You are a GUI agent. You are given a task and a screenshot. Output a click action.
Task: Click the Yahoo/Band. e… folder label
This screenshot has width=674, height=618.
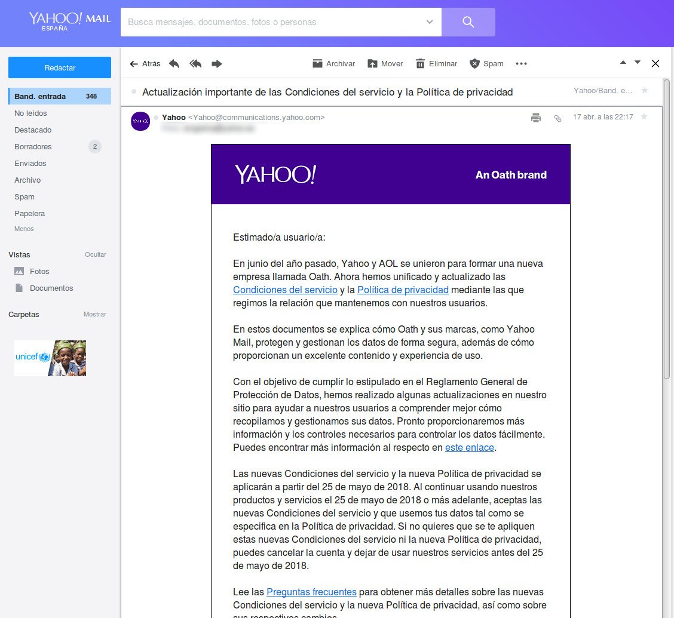[x=603, y=91]
